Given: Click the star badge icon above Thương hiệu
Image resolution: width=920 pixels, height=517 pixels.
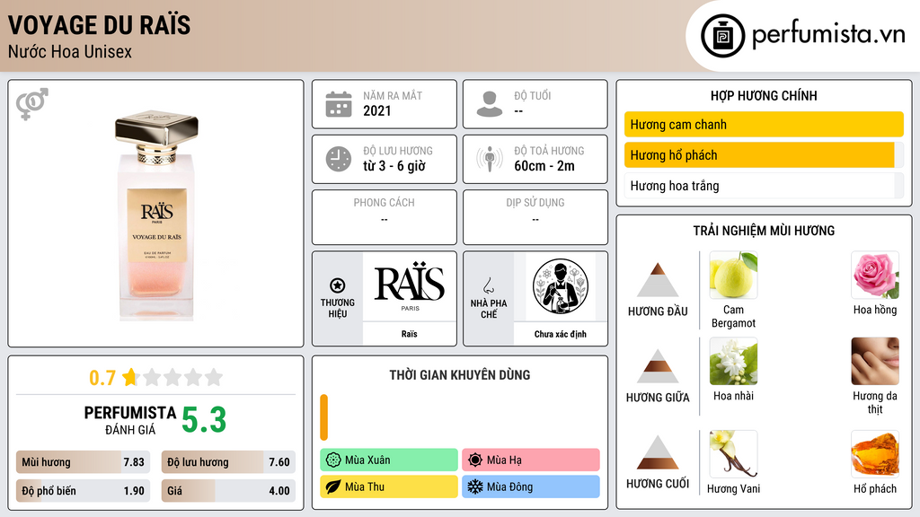Looking at the screenshot, I should [338, 285].
